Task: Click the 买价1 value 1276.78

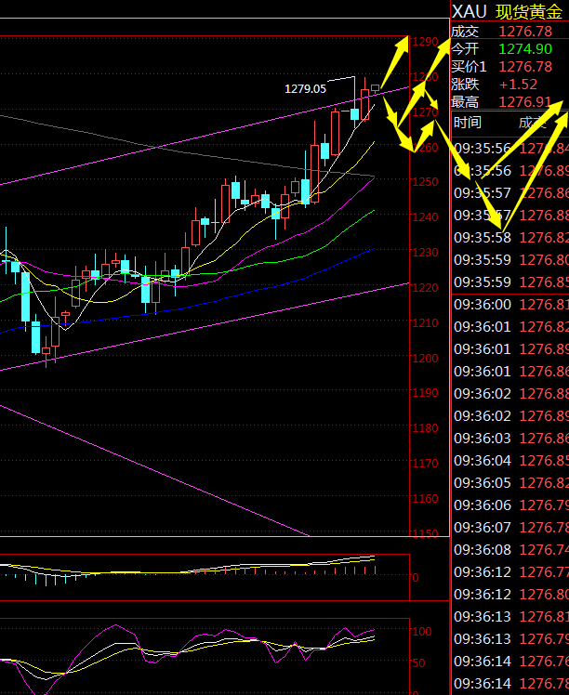Action: click(x=525, y=67)
